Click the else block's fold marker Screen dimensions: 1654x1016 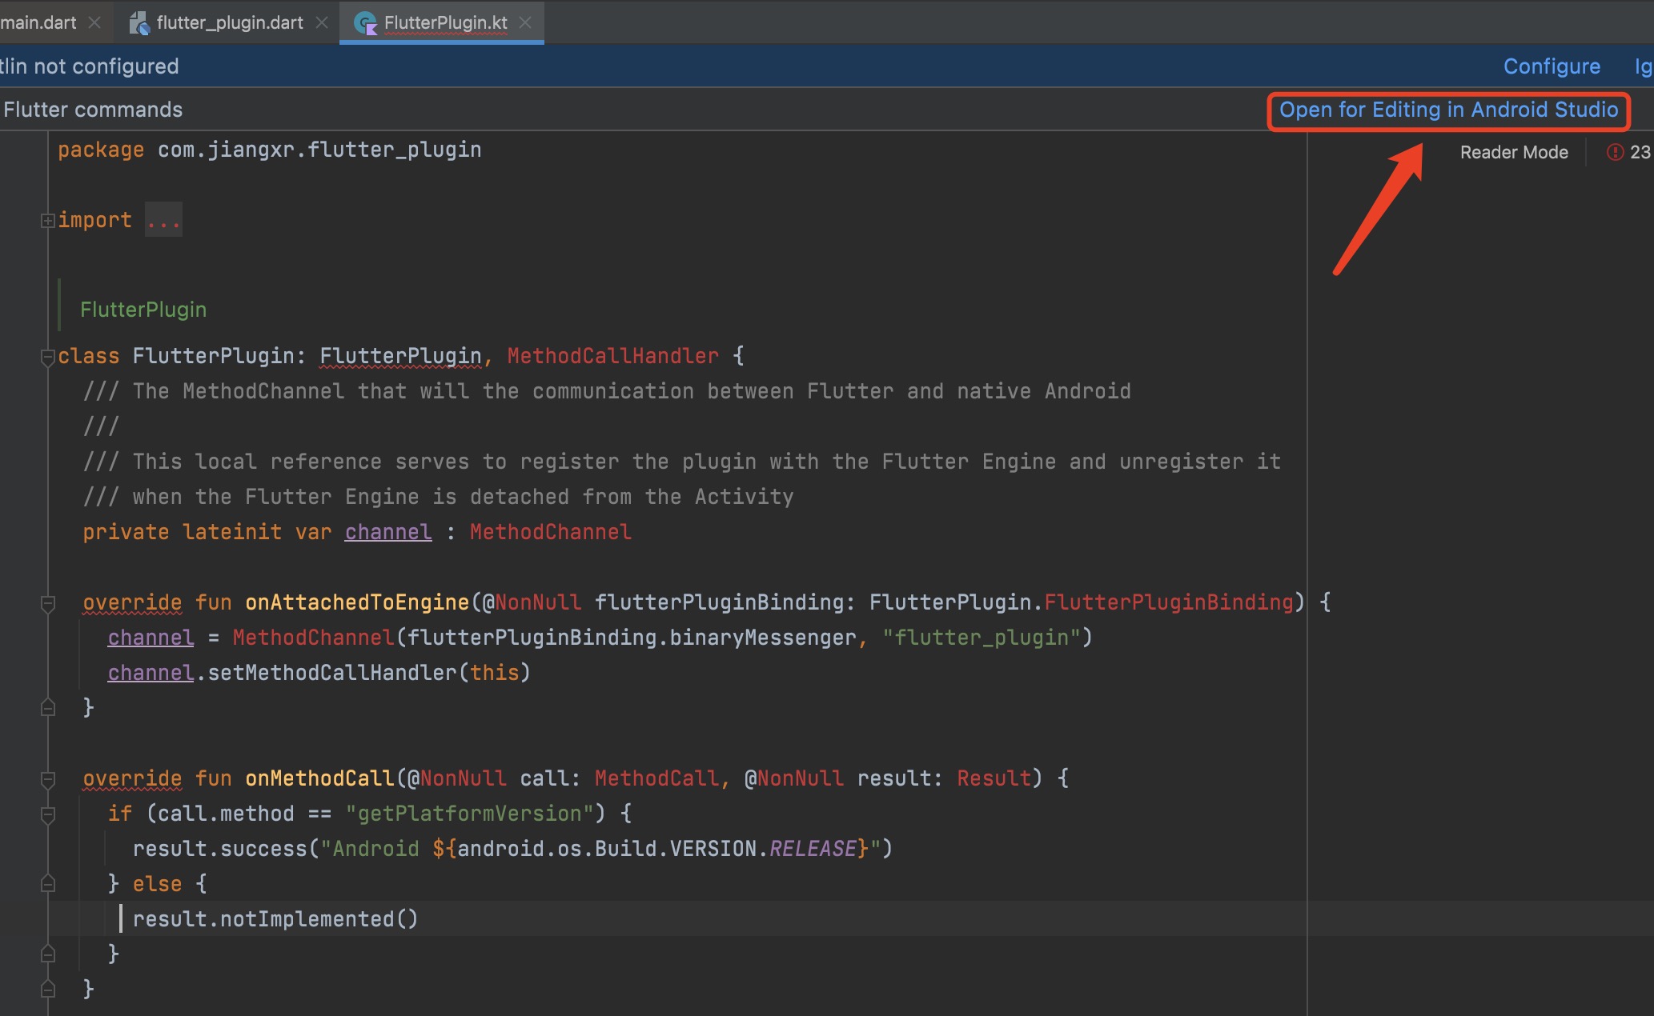[x=48, y=884]
